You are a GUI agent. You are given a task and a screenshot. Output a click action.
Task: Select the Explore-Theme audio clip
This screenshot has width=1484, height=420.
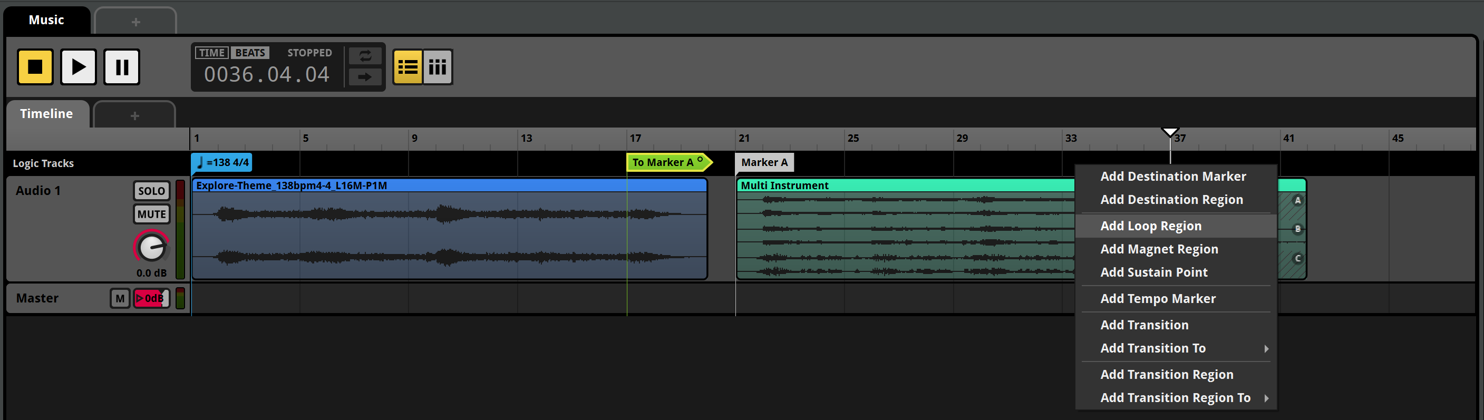pyautogui.click(x=449, y=229)
